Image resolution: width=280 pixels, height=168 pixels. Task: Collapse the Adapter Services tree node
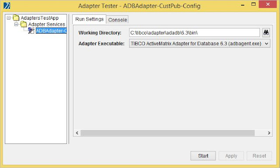[x=16, y=24]
